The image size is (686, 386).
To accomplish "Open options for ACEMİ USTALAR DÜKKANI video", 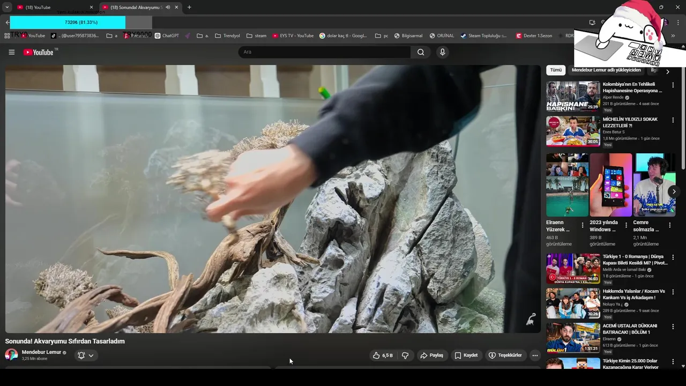I will click(x=673, y=326).
